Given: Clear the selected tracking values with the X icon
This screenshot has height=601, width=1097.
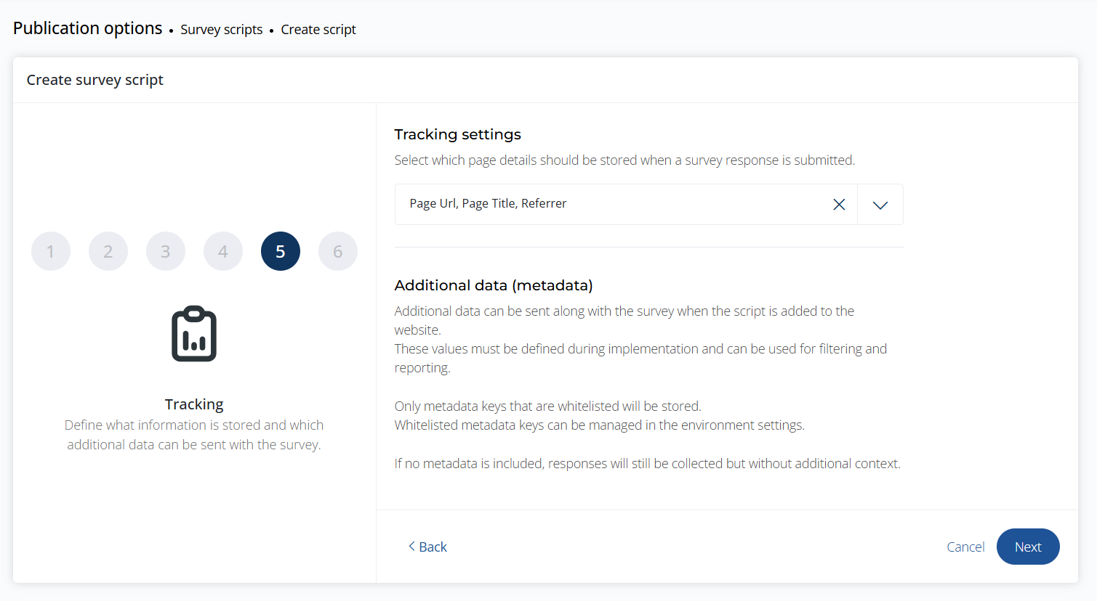Looking at the screenshot, I should [839, 205].
